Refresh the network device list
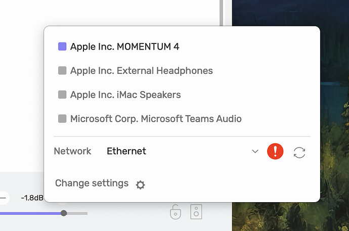Screen dimensions: 349x231 (299, 153)
